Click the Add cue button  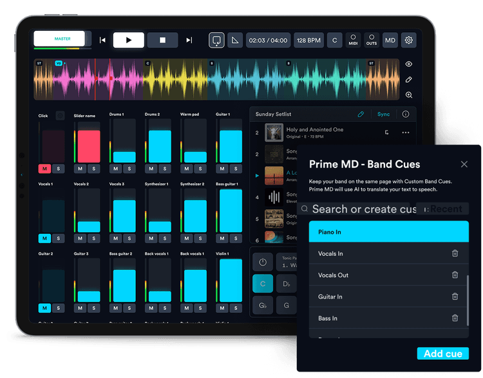coord(442,354)
